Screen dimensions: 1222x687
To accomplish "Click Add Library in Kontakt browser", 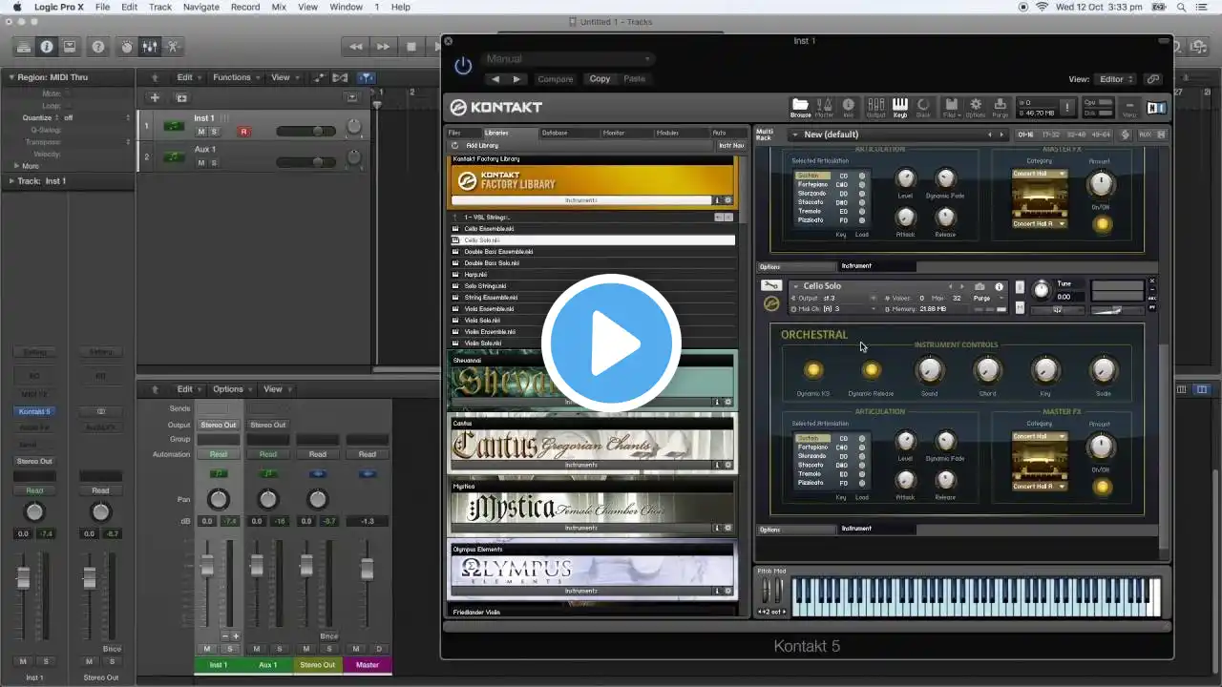I will 482,145.
